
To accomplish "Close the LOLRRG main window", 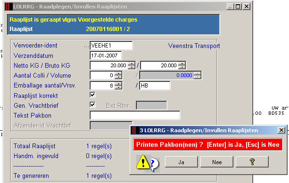I will (247, 7).
